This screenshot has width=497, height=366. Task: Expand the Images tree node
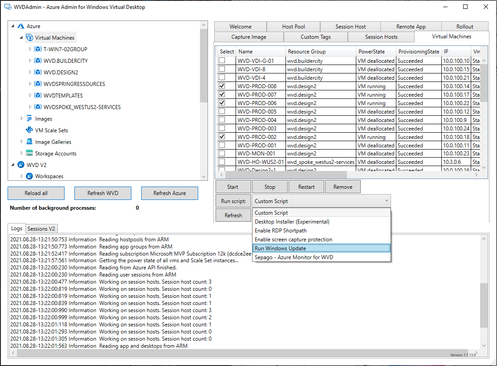[21, 118]
